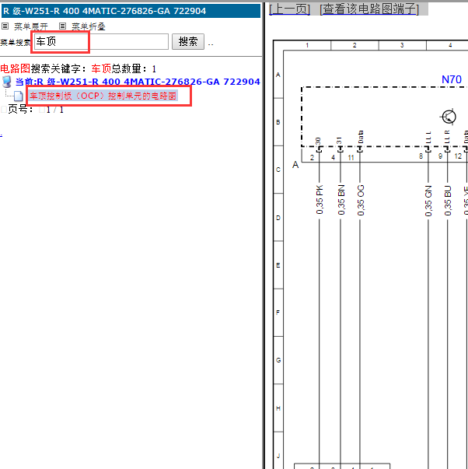Collapse menu via 菜单折叠 label
The image size is (468, 469).
89,26
